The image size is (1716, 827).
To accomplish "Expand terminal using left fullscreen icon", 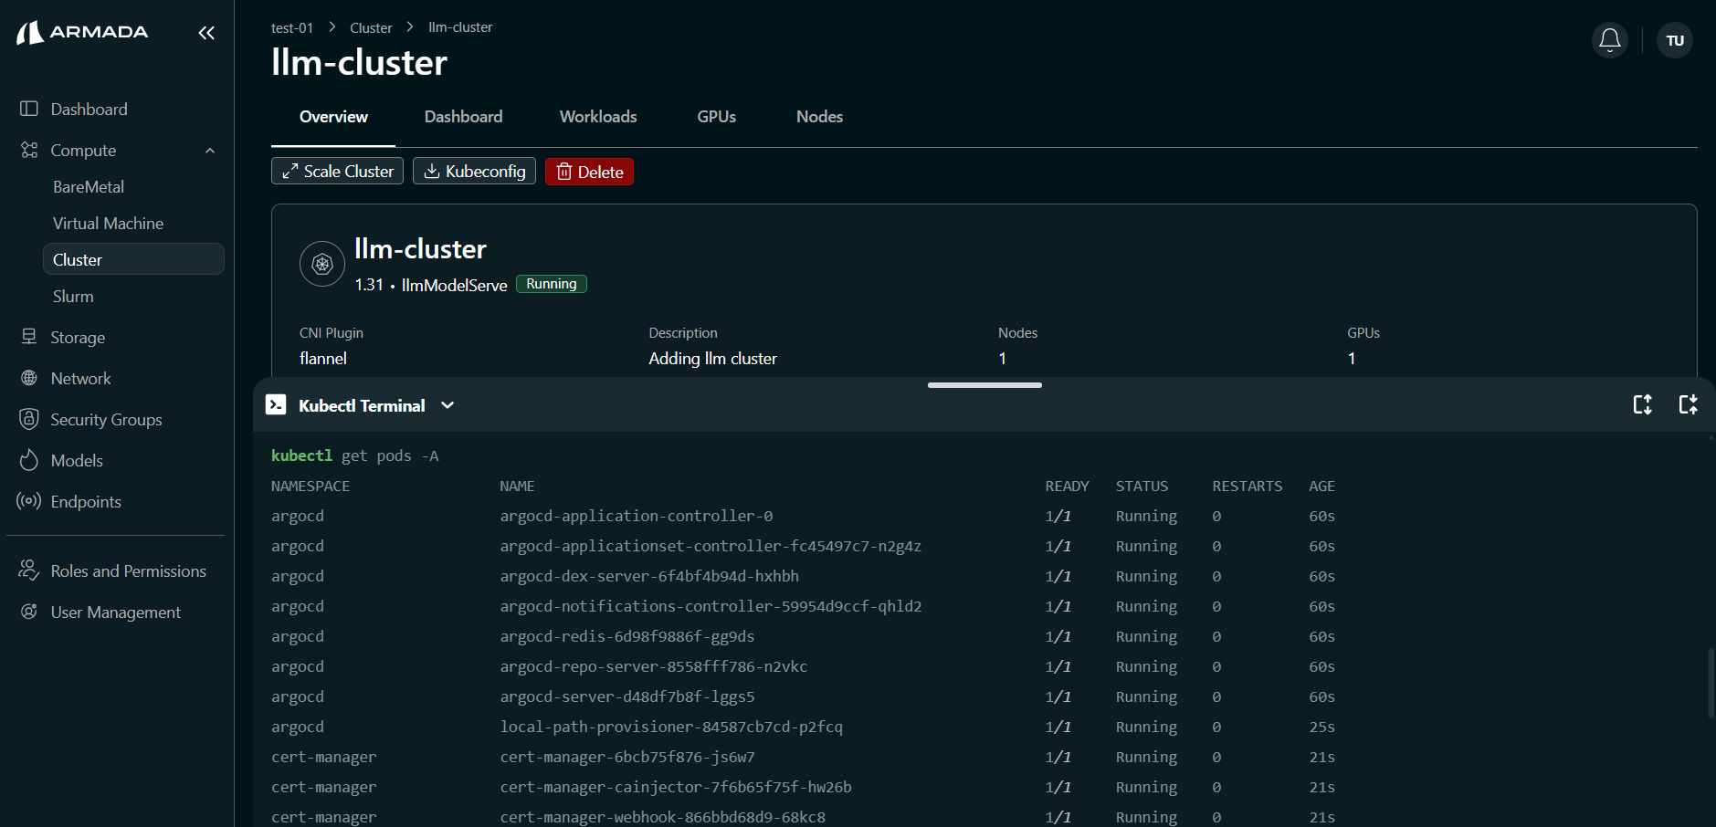I will tap(1642, 404).
